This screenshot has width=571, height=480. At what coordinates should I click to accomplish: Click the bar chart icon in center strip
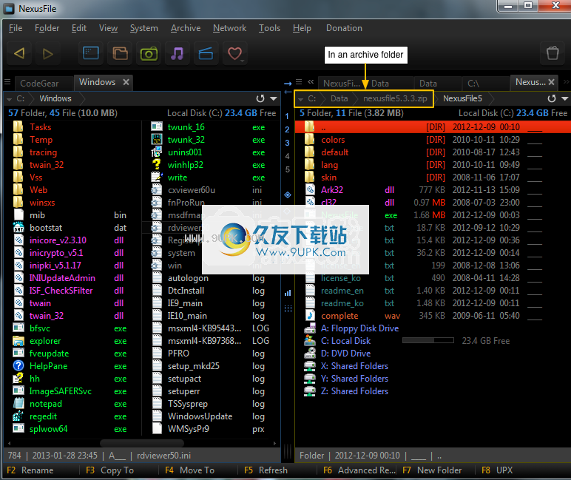pos(288,293)
